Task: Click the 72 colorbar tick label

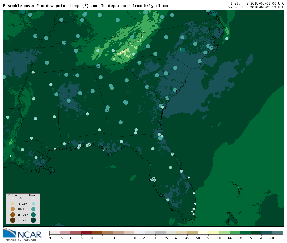Action: [x=251, y=238]
